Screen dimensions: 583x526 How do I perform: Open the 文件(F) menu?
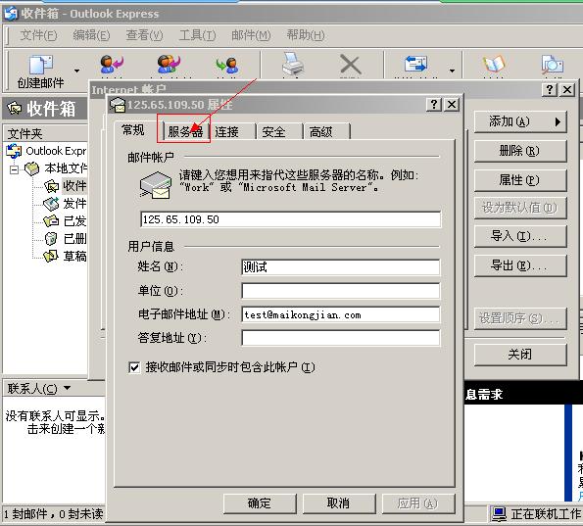coord(38,35)
